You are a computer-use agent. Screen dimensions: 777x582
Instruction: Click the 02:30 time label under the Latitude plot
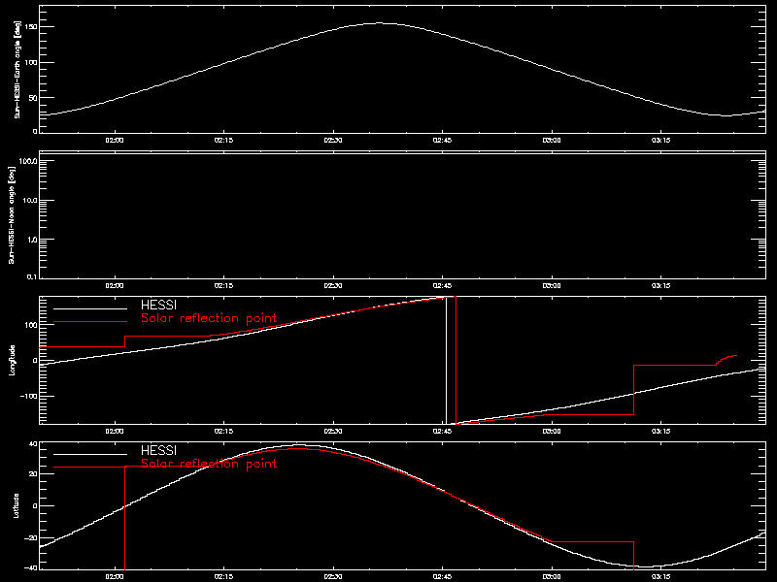[333, 577]
